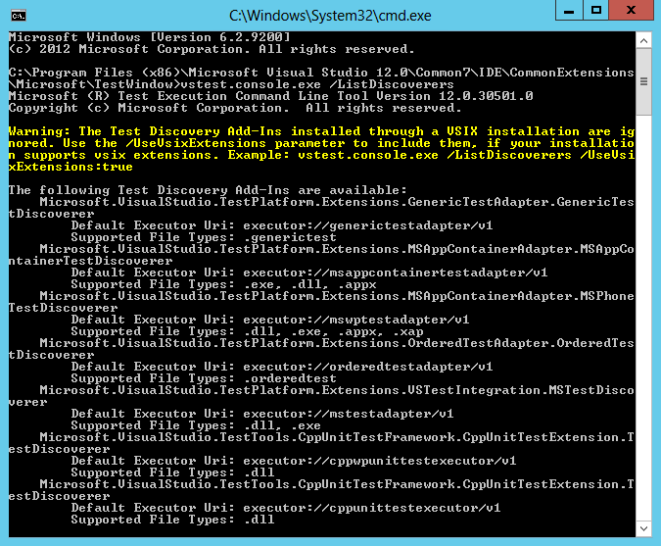Maximize the cmd.exe window
This screenshot has width=661, height=546.
click(x=596, y=10)
